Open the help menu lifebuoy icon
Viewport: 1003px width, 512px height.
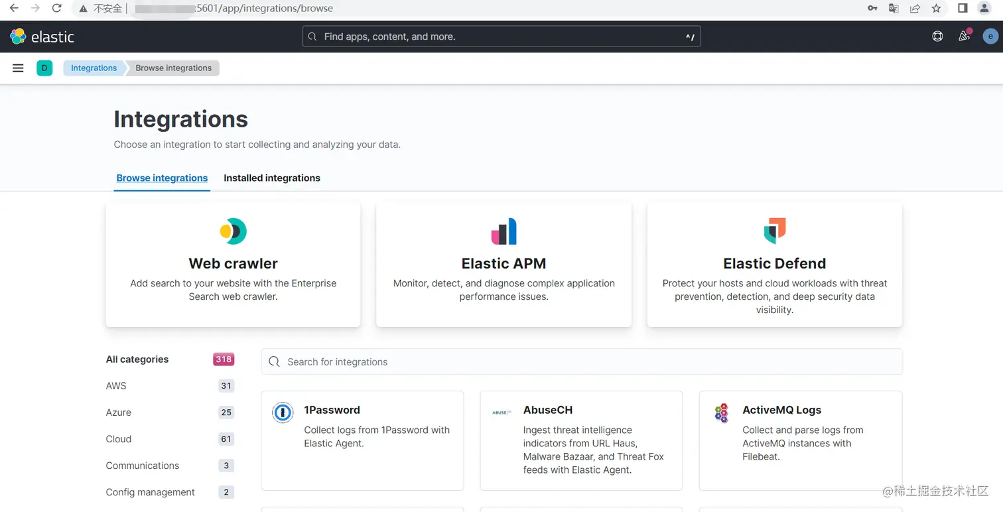[937, 36]
